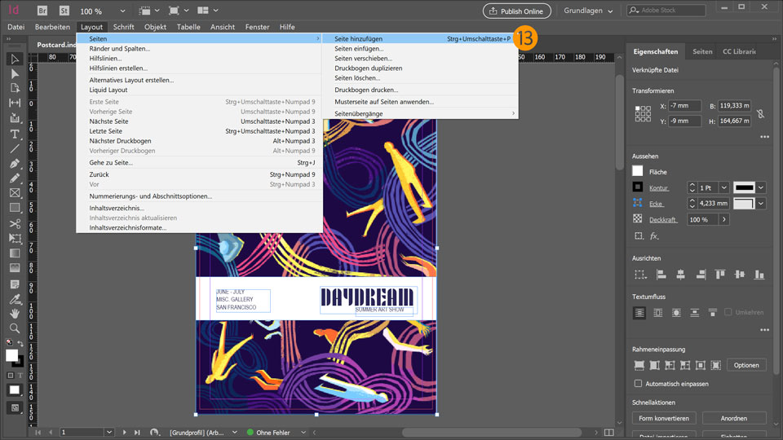This screenshot has width=783, height=440.
Task: Select the Pen tool
Action: 15,164
